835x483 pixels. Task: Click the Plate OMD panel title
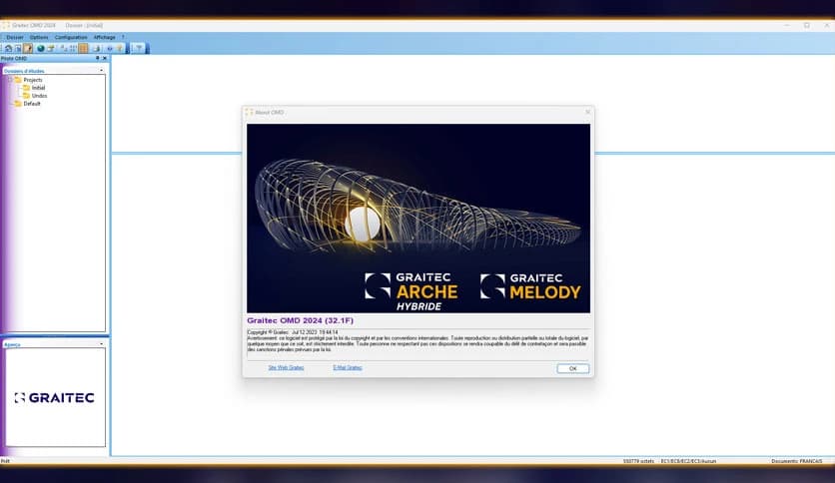pyautogui.click(x=14, y=58)
